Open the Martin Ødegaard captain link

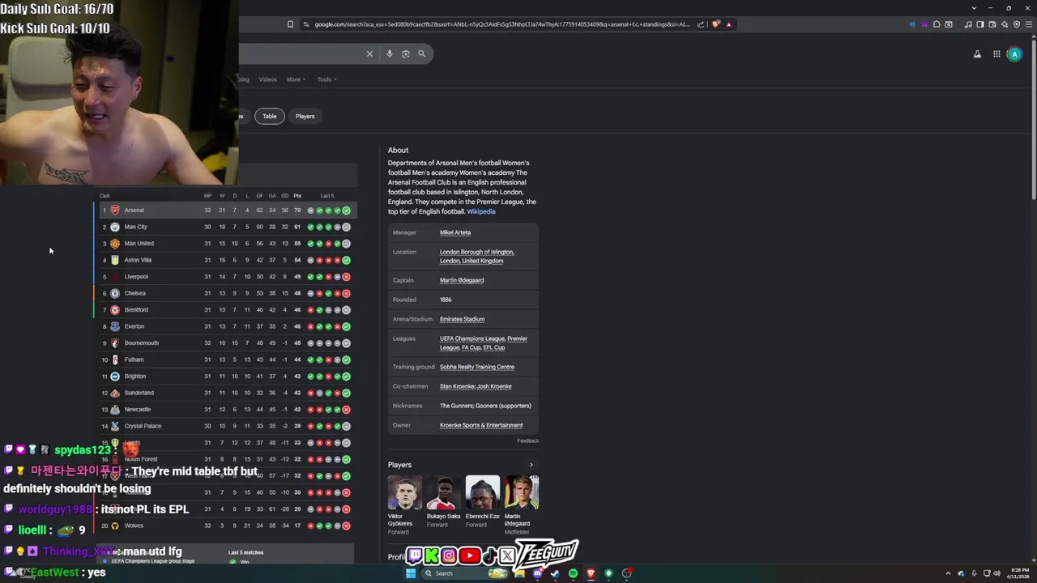coord(462,280)
